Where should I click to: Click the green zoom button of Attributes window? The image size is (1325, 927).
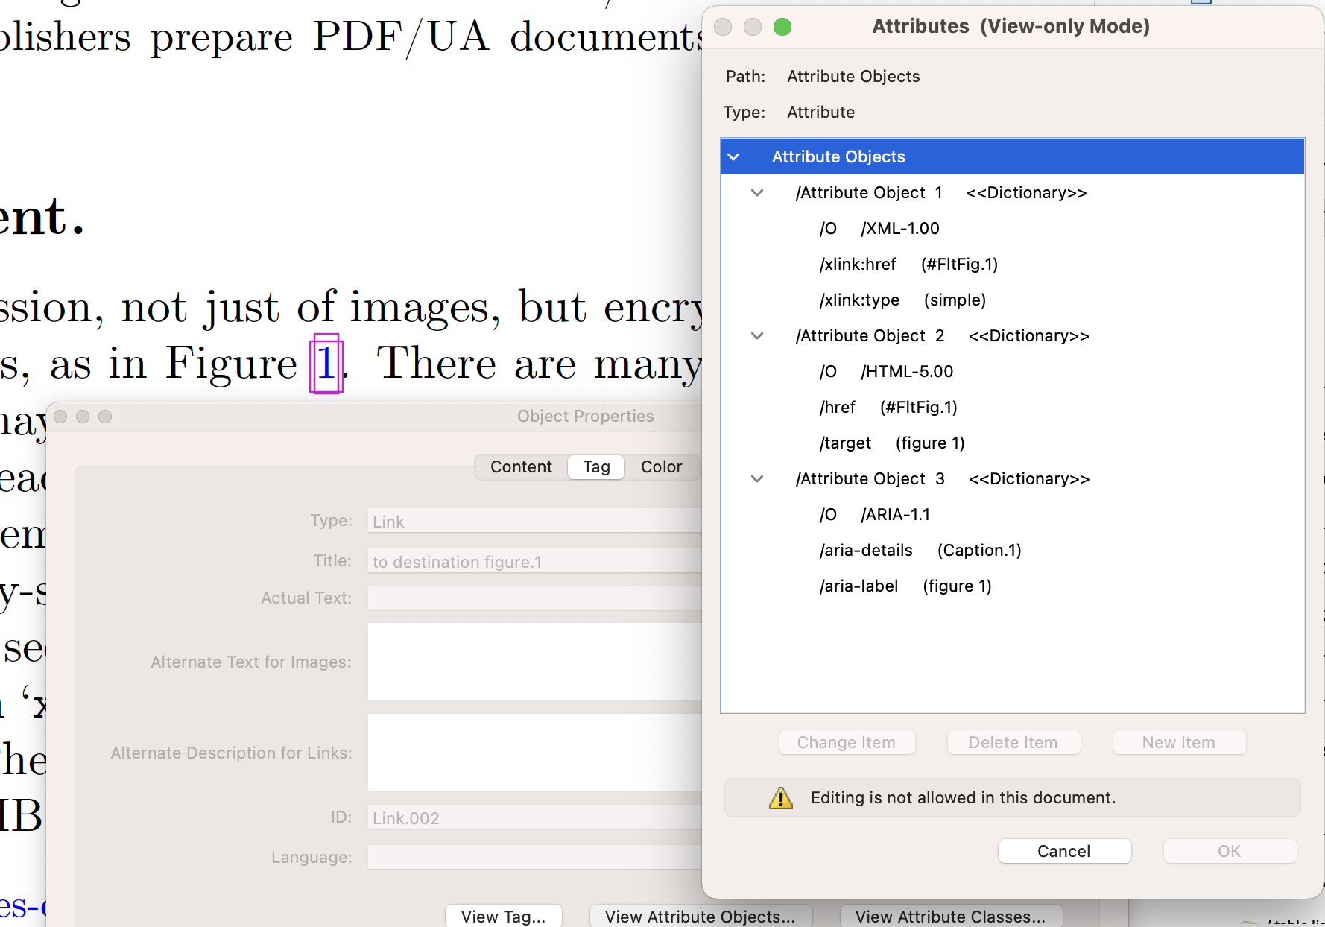(782, 28)
